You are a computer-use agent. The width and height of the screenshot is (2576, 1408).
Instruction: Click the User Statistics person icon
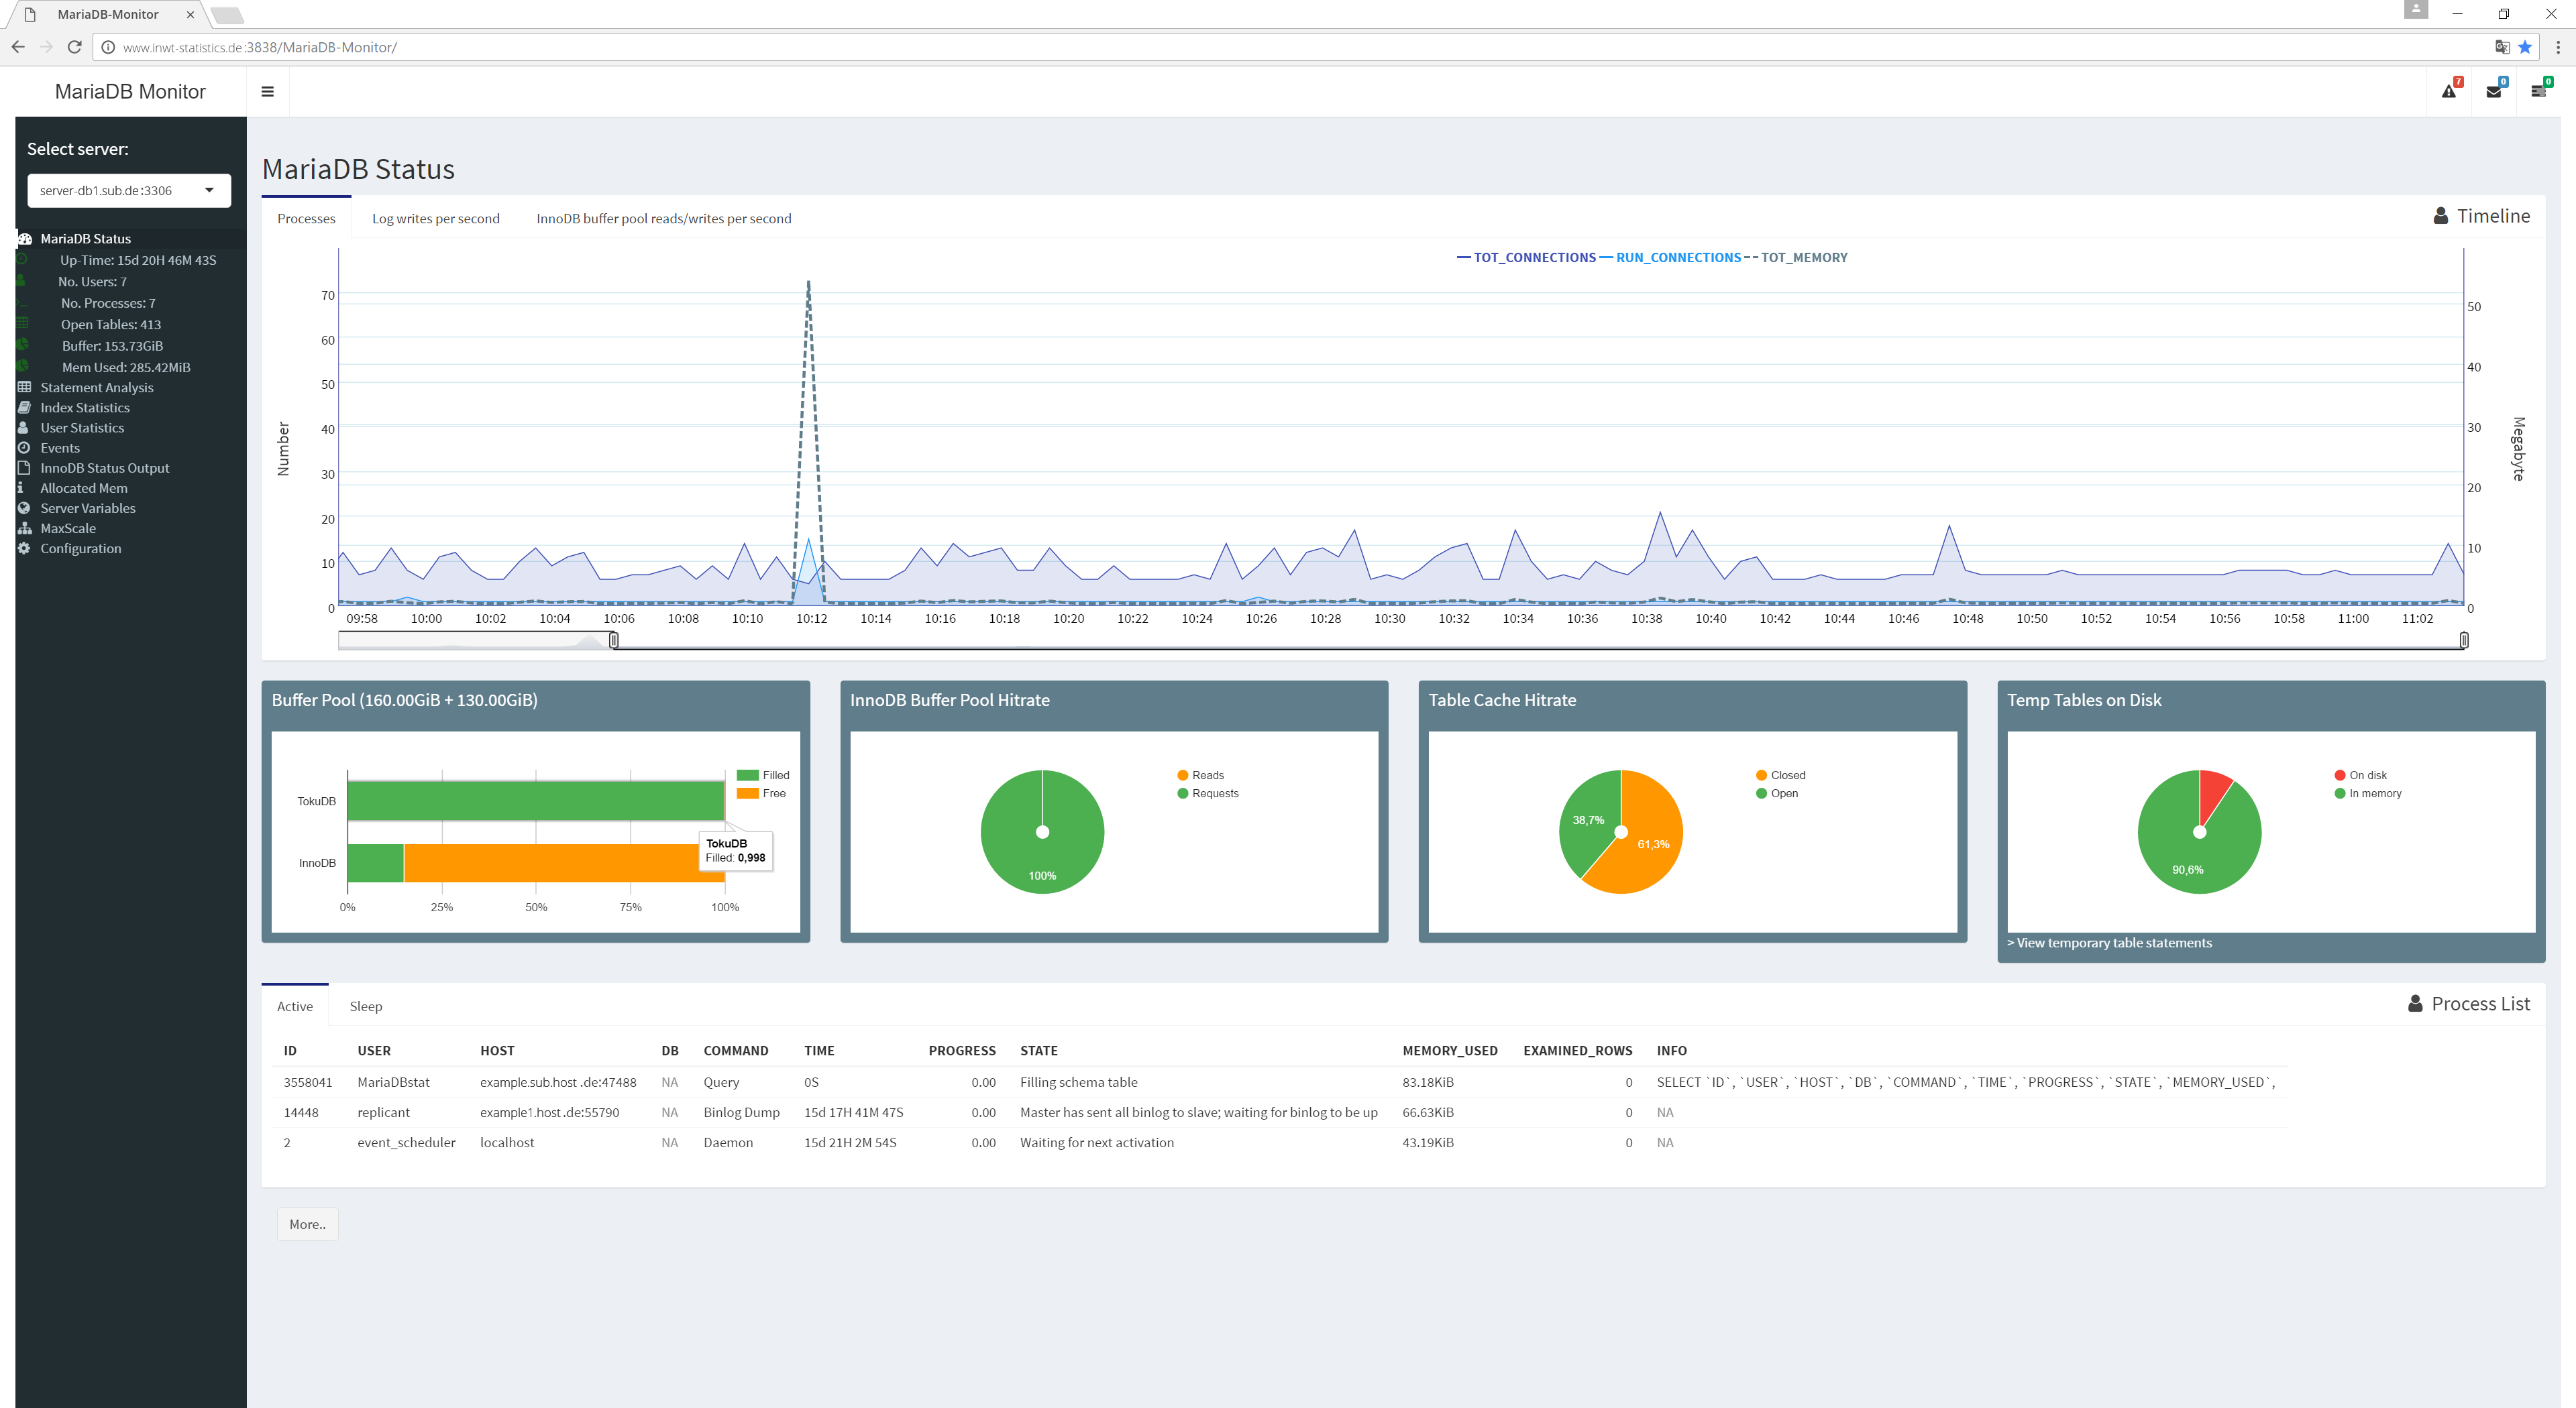click(x=23, y=426)
